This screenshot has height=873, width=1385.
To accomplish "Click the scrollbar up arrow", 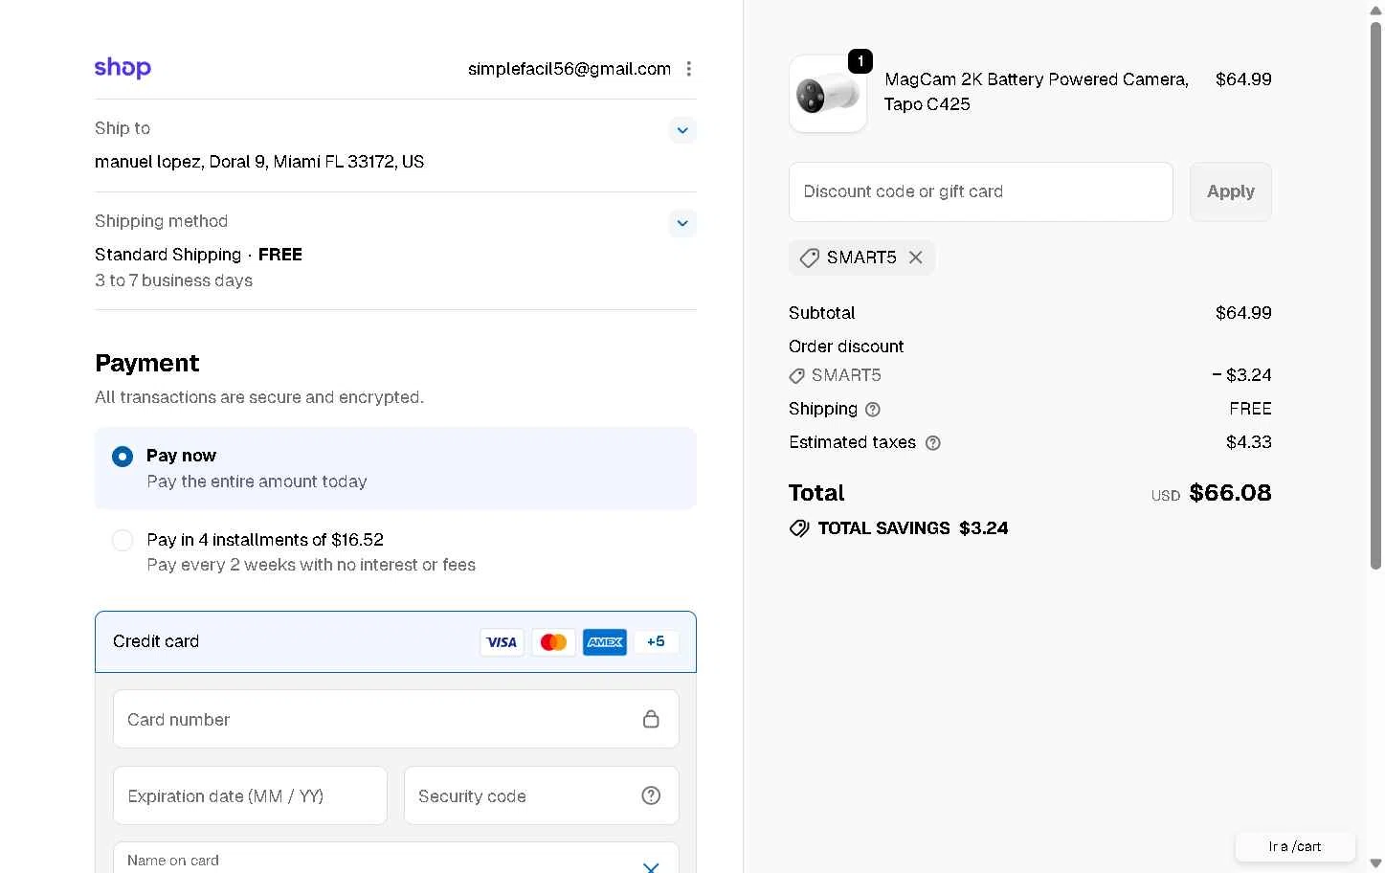I will pos(1375,10).
